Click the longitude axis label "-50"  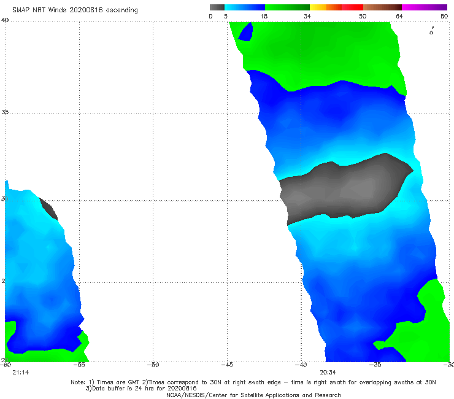click(153, 365)
